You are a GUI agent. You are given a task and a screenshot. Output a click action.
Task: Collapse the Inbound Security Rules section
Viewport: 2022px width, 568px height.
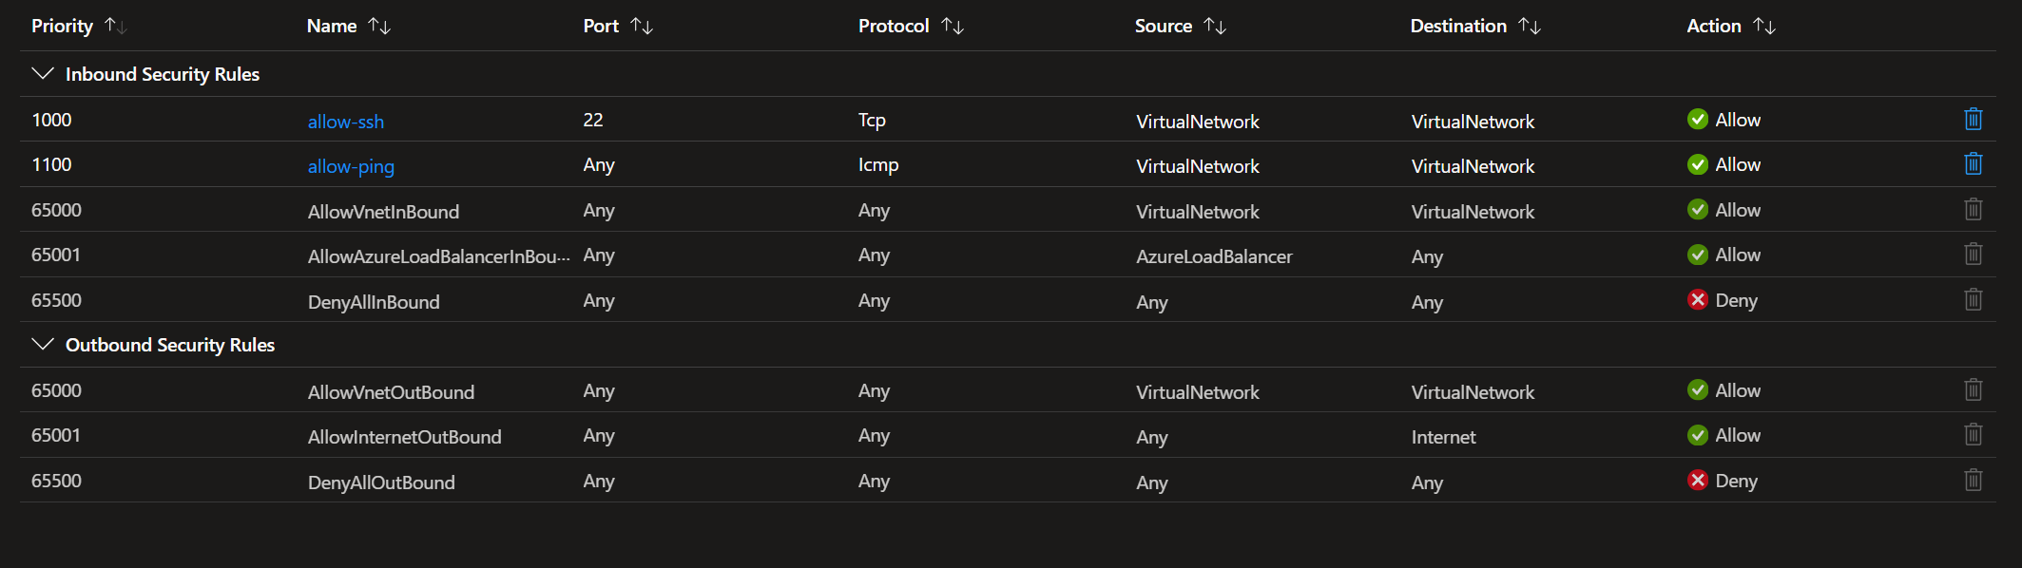click(x=43, y=74)
